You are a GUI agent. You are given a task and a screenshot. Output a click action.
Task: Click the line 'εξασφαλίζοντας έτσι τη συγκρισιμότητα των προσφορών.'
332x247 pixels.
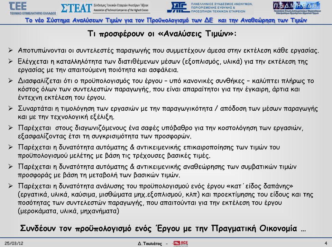[104, 136]
